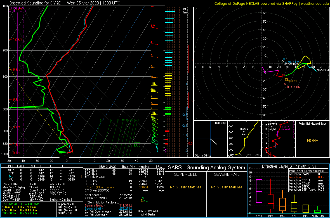Click the Bunkers Right = 311/37 kt line
The height and width of the screenshot is (218, 330).
coord(108,205)
